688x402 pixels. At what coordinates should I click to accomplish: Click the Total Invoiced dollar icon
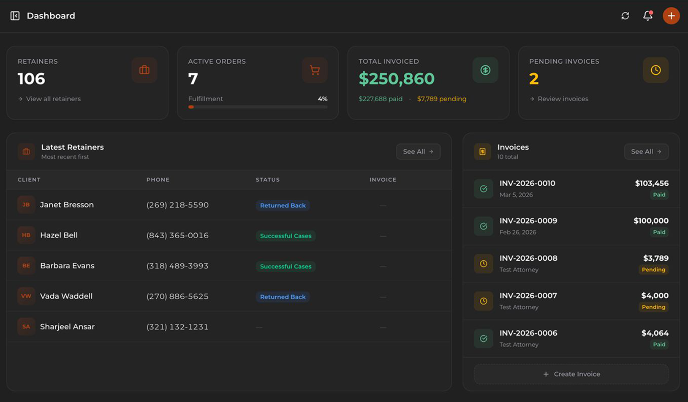pyautogui.click(x=485, y=70)
